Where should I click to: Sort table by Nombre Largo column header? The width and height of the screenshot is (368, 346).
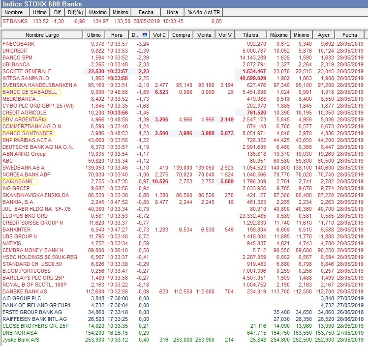42,35
